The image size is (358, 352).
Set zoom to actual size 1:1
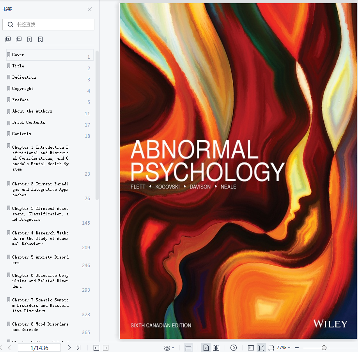tap(251, 348)
